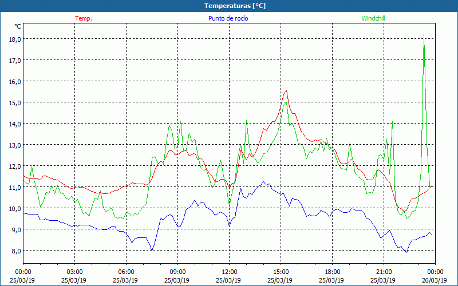Select the blue 'Punto de rocío' legend label
The height and width of the screenshot is (286, 458).
(x=228, y=18)
